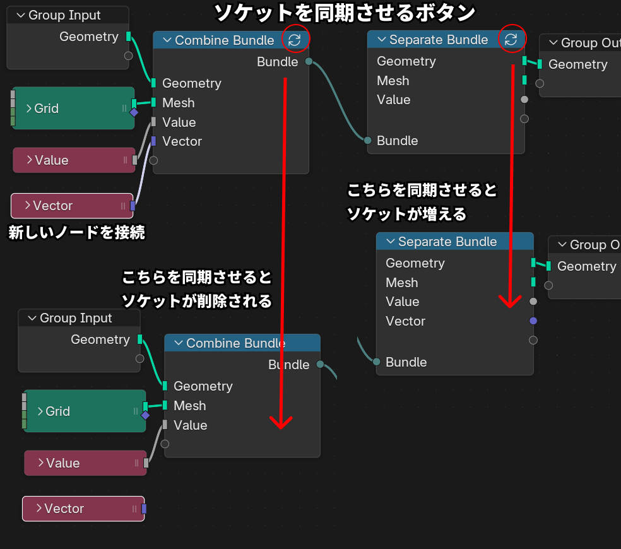Click Geometry output socket of top Group Input
The width and height of the screenshot is (621, 549).
pos(129,37)
